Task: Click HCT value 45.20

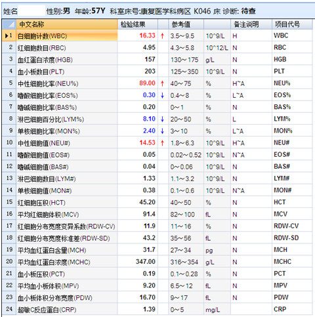Action: pos(147,202)
